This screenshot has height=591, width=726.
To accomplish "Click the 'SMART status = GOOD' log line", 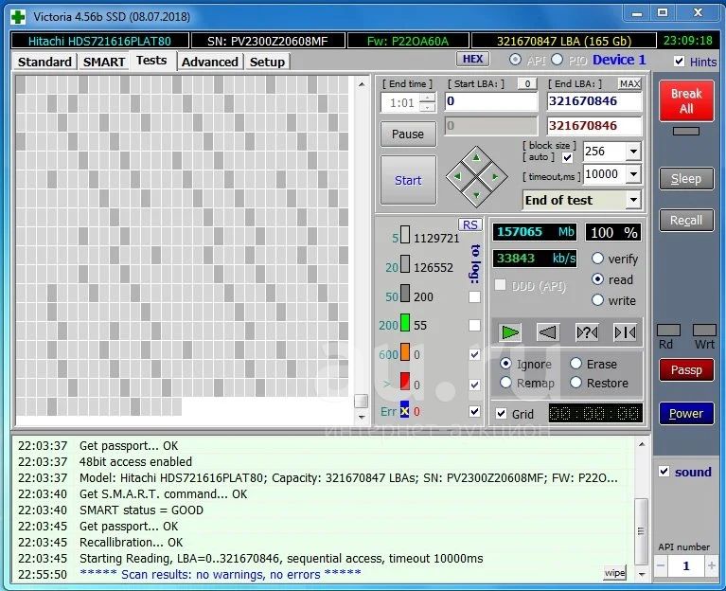I will click(x=141, y=510).
